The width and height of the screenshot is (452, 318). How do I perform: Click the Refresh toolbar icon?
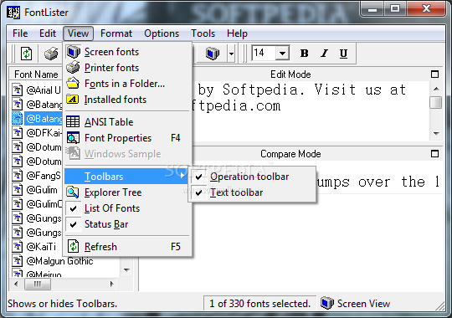[x=27, y=54]
